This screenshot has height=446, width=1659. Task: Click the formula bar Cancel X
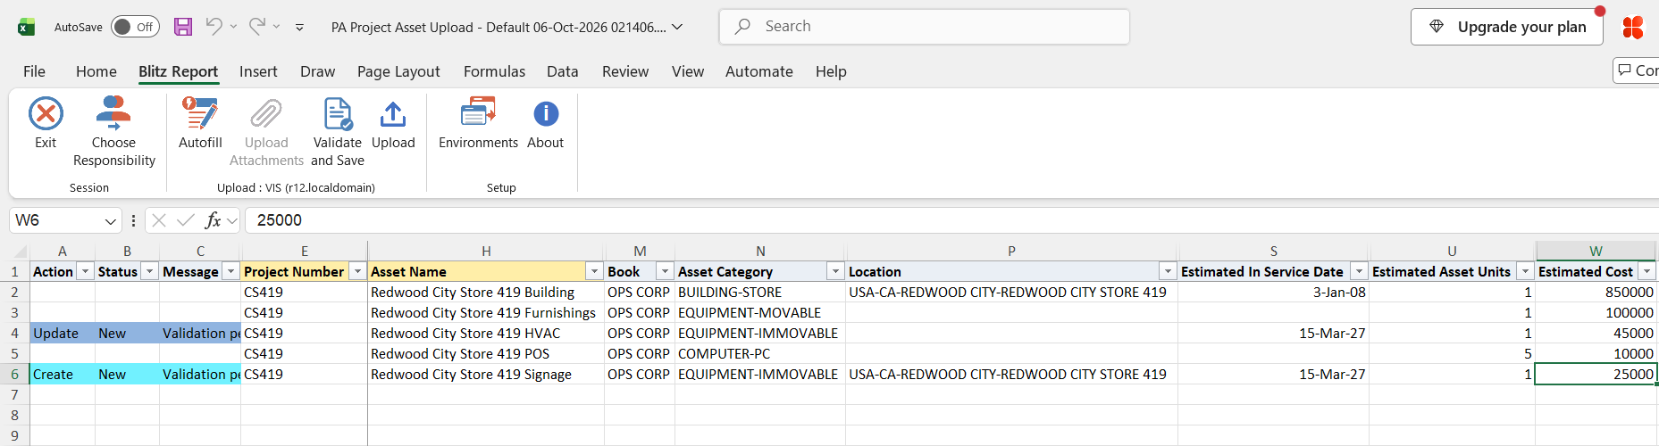[x=159, y=220]
